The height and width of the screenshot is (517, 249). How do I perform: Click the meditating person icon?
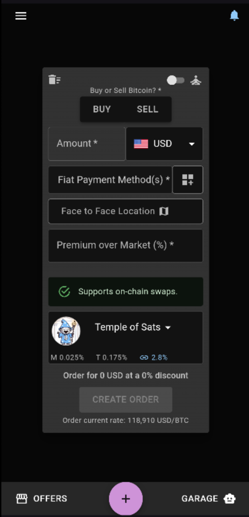[196, 80]
